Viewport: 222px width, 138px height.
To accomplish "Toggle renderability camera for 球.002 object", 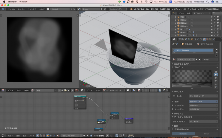I will coord(218,35).
